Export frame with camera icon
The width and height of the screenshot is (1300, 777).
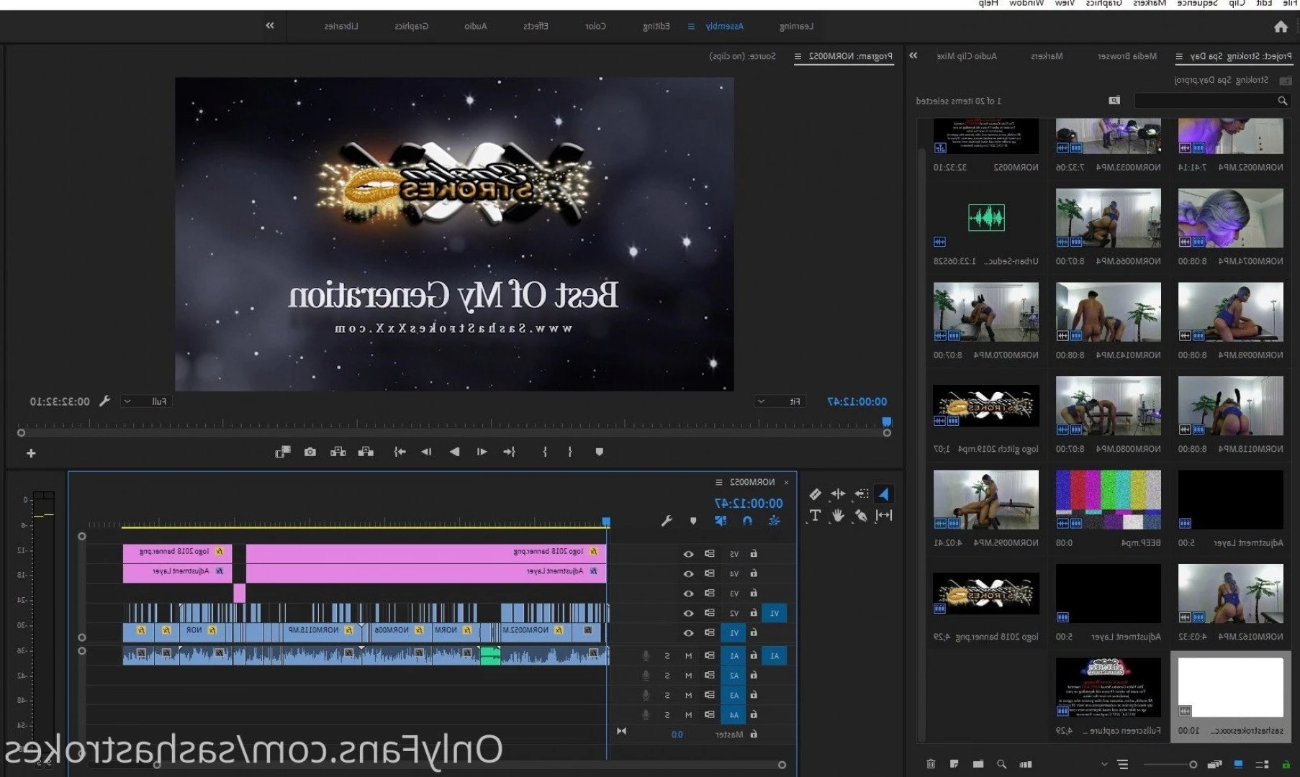(x=310, y=452)
